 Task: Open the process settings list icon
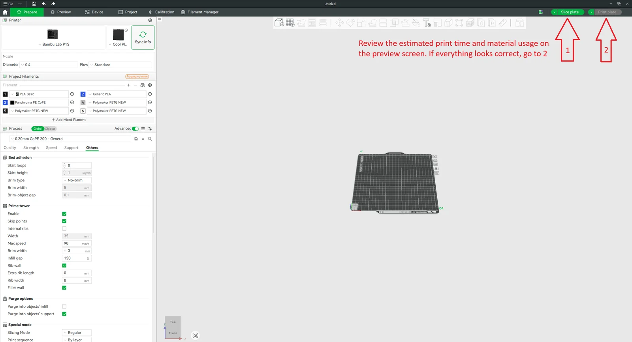[x=143, y=129]
